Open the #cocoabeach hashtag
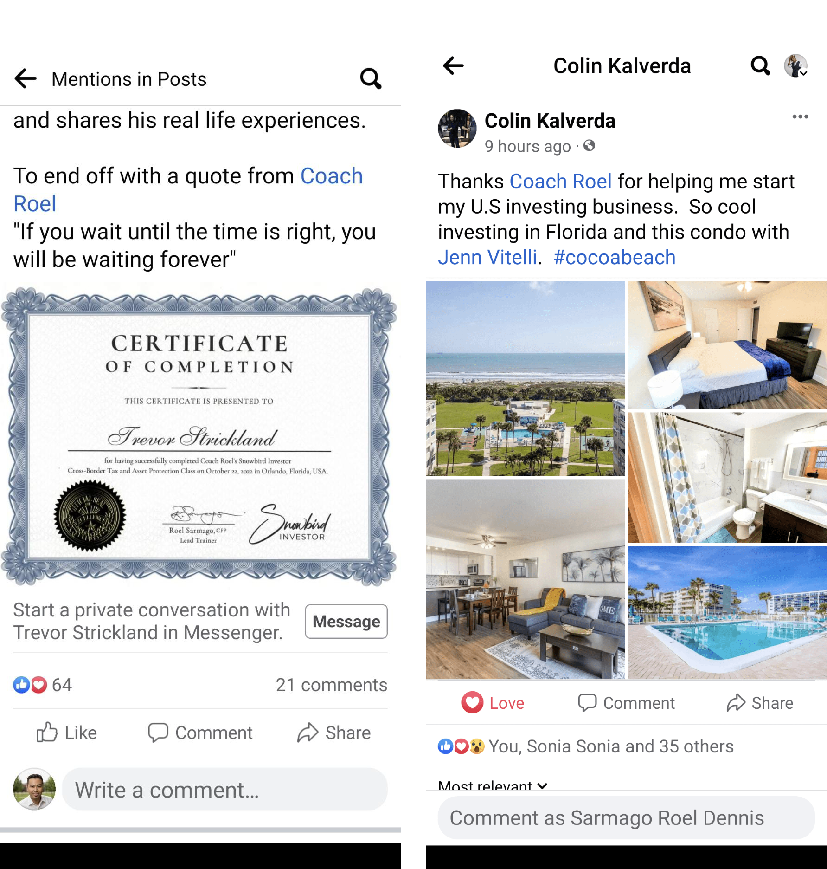 point(615,257)
